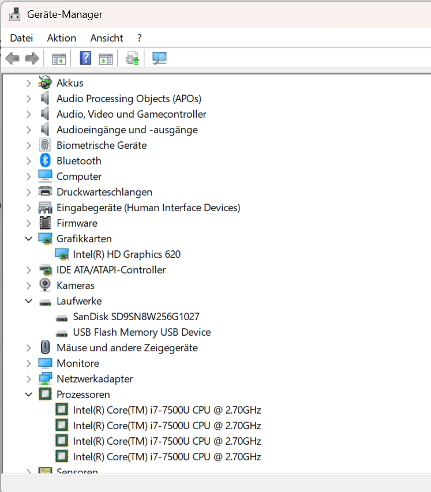Click the Grafikkarten display adapter icon
Image resolution: width=431 pixels, height=492 pixels.
tap(45, 239)
